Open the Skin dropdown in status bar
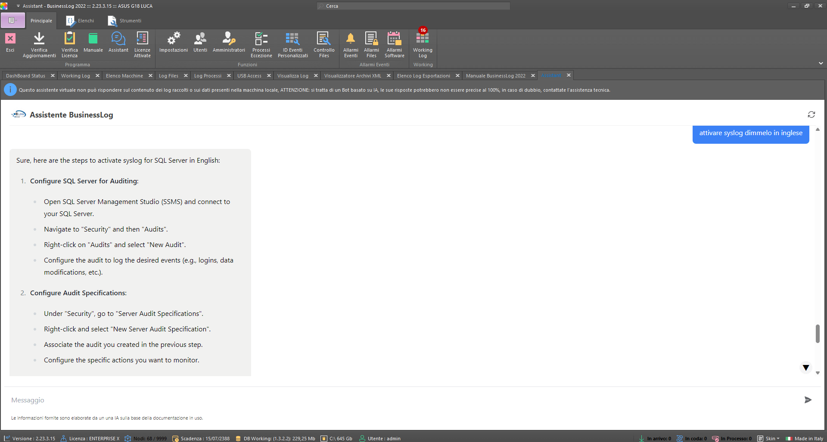The height and width of the screenshot is (442, 827). tap(769, 438)
